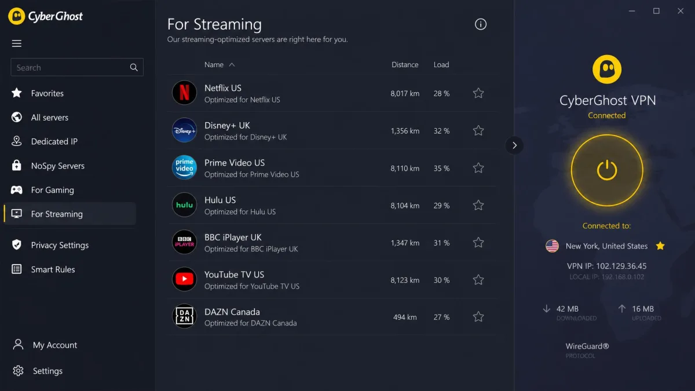Favorite the Disney+ UK server
The height and width of the screenshot is (391, 695).
(x=478, y=130)
